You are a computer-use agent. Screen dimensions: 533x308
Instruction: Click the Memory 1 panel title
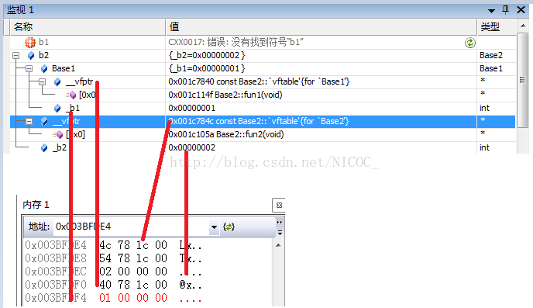(x=36, y=205)
